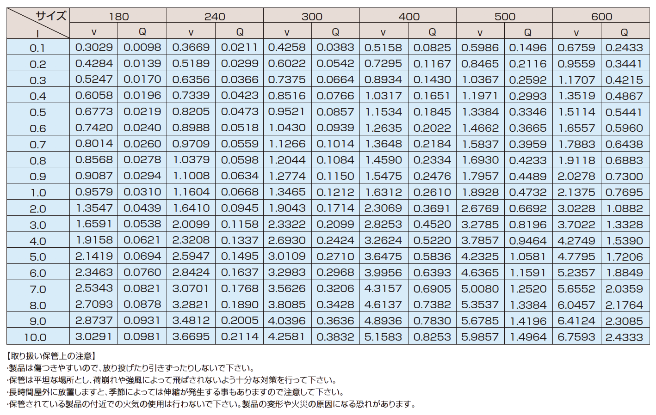Click the 取り扱い保管上の注意 heading text

pyautogui.click(x=52, y=356)
